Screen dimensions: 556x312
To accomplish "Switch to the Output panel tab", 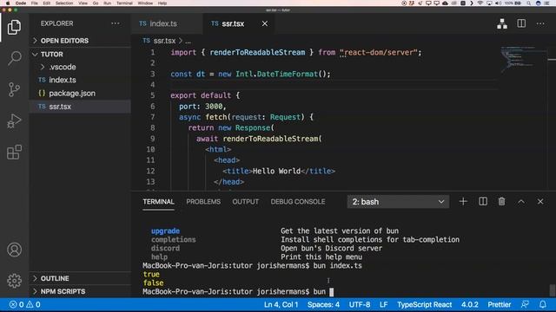I will [245, 202].
